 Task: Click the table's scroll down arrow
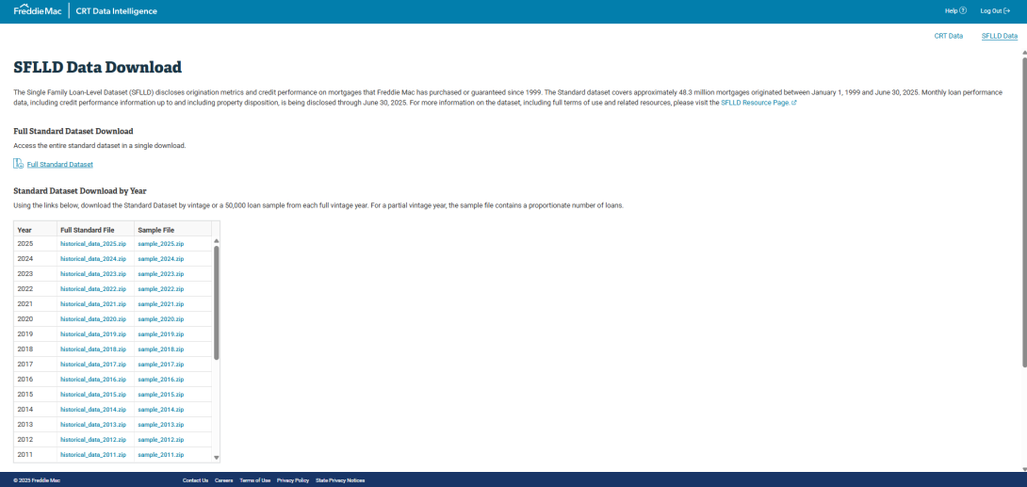[x=217, y=457]
